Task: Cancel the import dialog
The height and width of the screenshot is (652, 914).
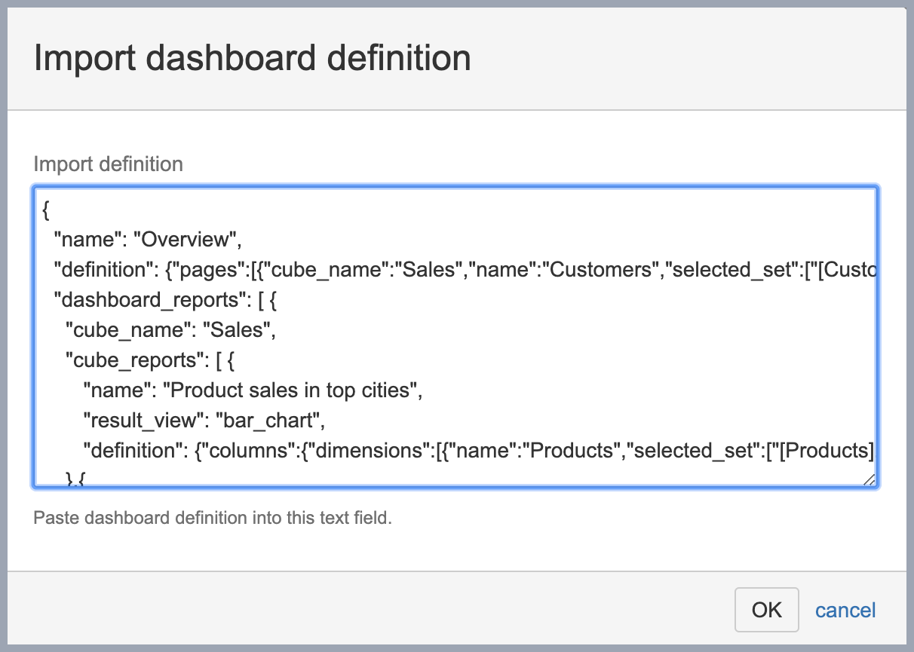Action: pyautogui.click(x=845, y=610)
